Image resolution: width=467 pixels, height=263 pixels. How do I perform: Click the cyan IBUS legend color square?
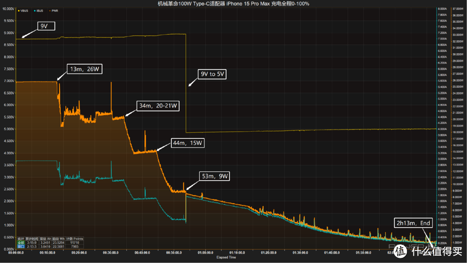point(35,11)
